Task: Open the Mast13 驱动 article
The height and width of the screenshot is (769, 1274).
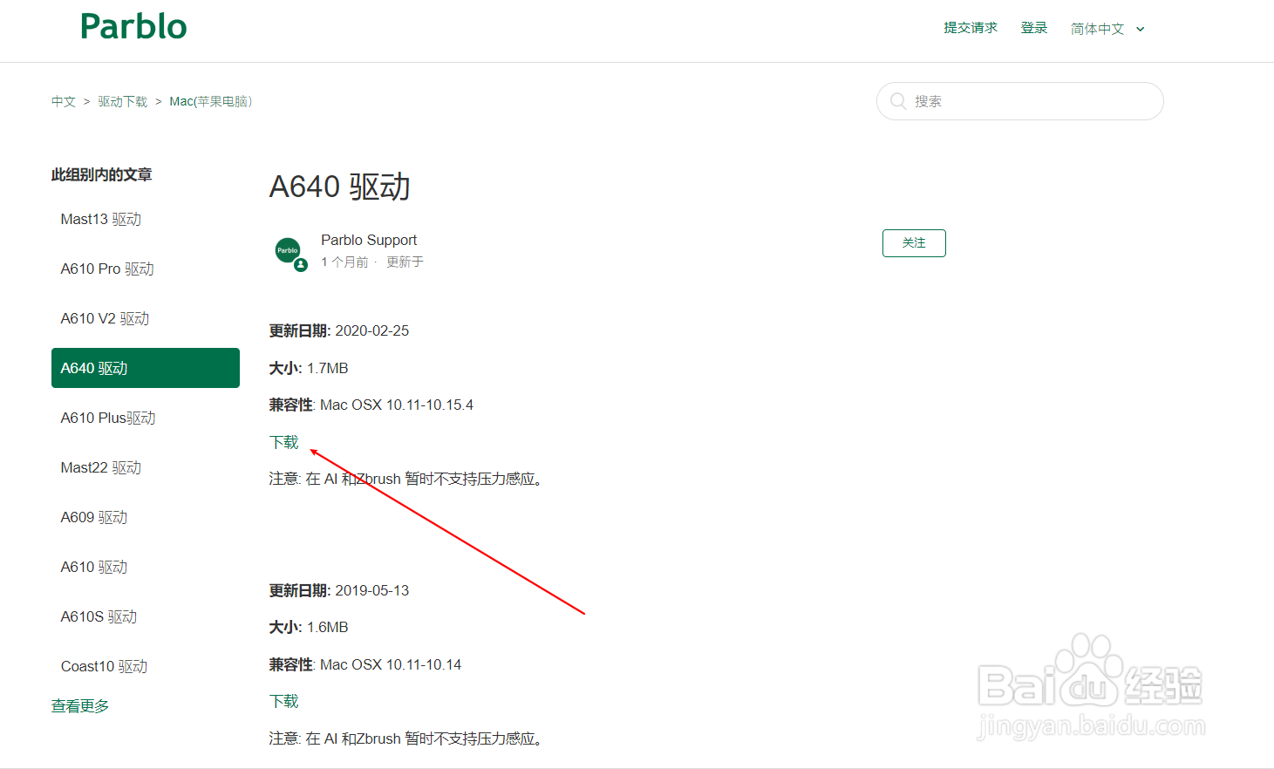Action: coord(101,219)
